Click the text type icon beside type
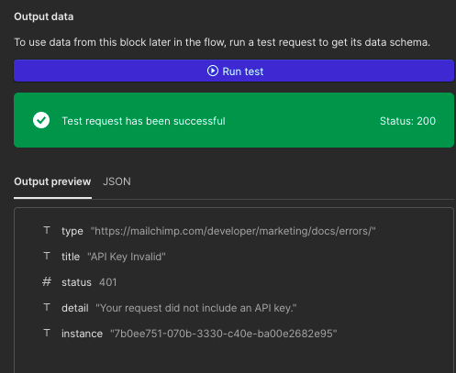 [47, 230]
